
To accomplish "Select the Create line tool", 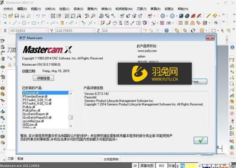I will pos(15,23).
